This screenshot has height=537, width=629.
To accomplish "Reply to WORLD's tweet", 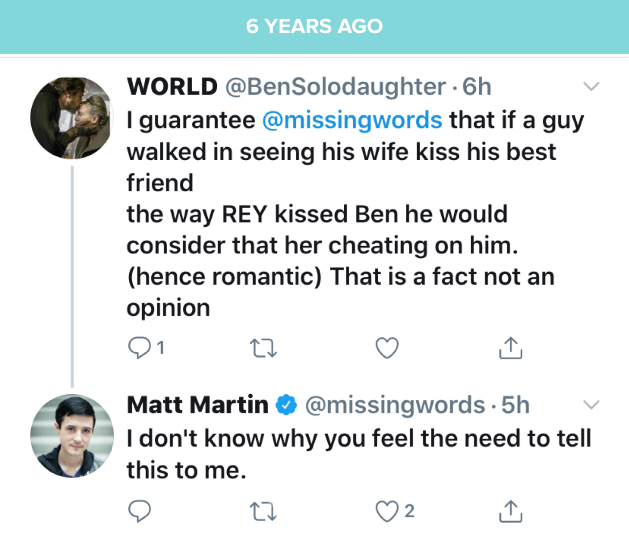I will point(139,348).
